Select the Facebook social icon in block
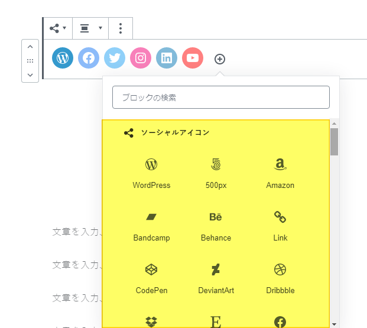Viewport: 367px width, 328px height. point(89,58)
